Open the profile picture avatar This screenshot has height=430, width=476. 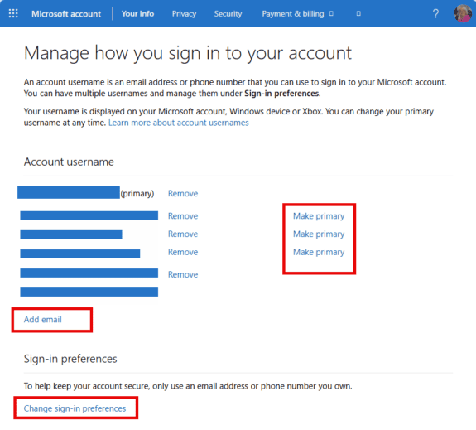coord(463,13)
